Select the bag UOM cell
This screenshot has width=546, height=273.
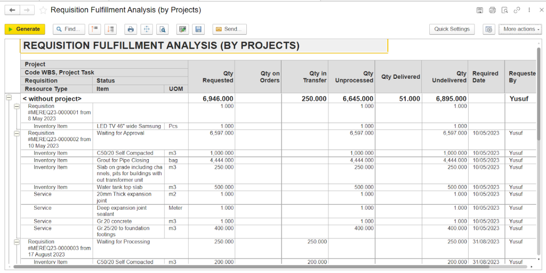point(176,160)
